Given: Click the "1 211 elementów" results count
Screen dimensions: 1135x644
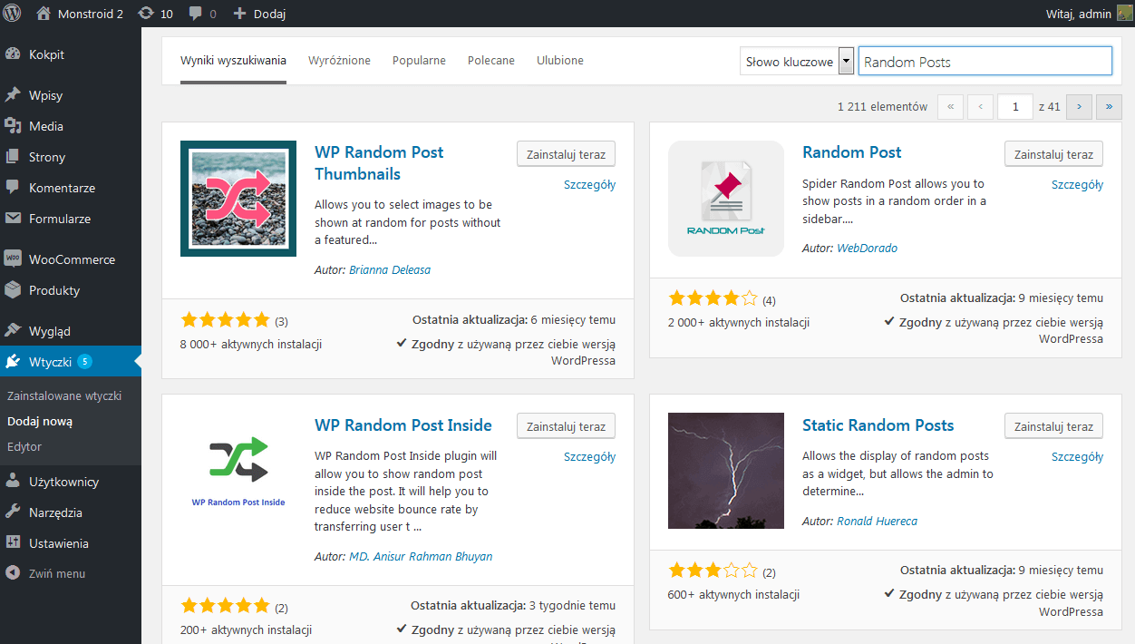Looking at the screenshot, I should click(883, 107).
